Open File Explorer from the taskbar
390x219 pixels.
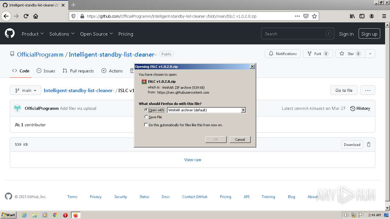tap(34, 215)
